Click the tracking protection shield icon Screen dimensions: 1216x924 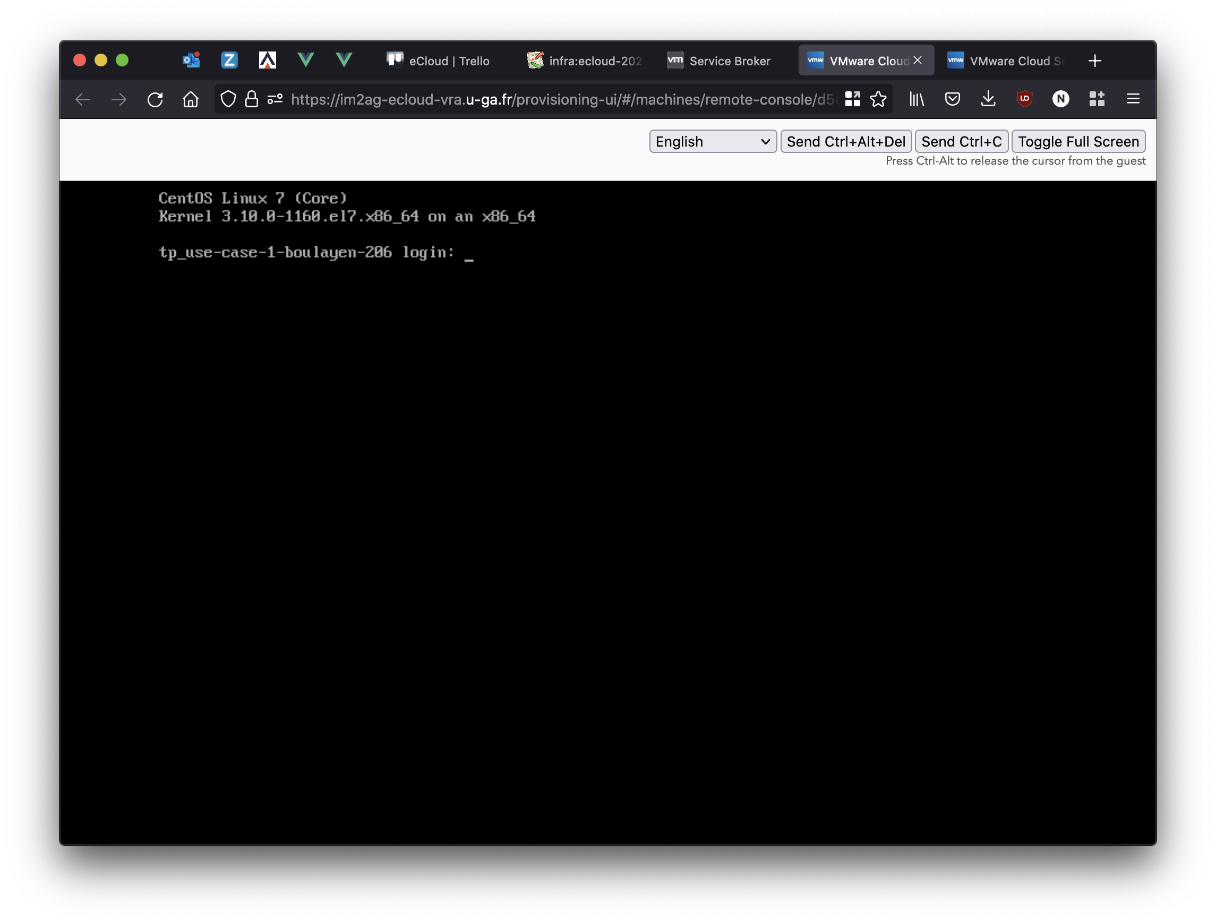tap(228, 99)
